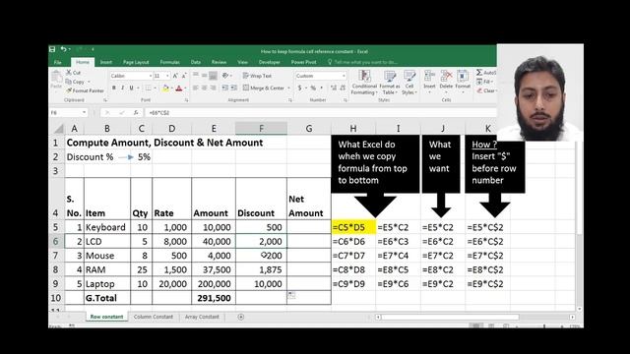Open Format as Table gallery
The width and height of the screenshot is (630, 354).
[x=390, y=83]
